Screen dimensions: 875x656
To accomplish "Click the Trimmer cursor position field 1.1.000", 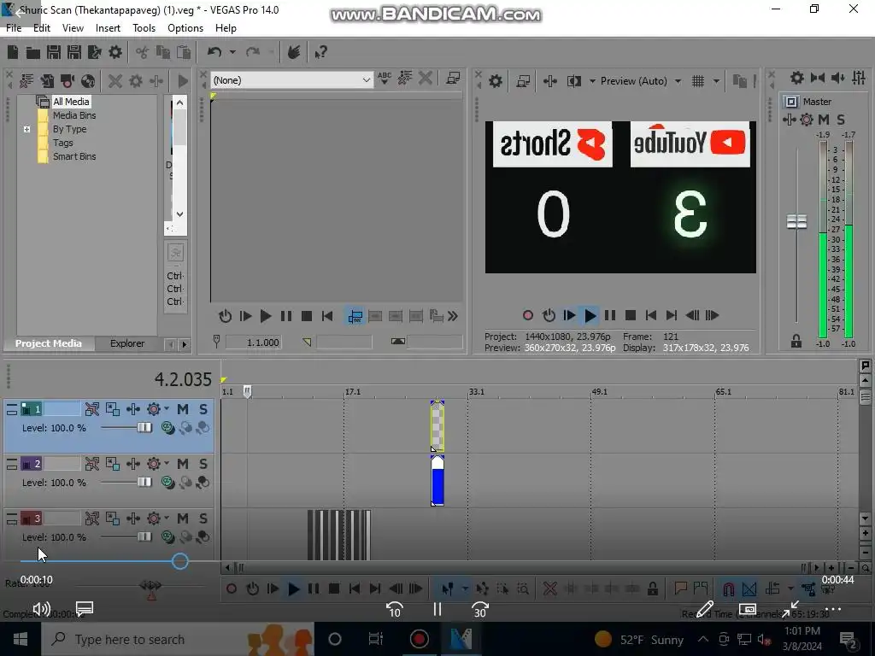I will [254, 343].
